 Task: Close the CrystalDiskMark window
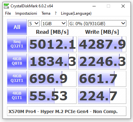(123, 6)
